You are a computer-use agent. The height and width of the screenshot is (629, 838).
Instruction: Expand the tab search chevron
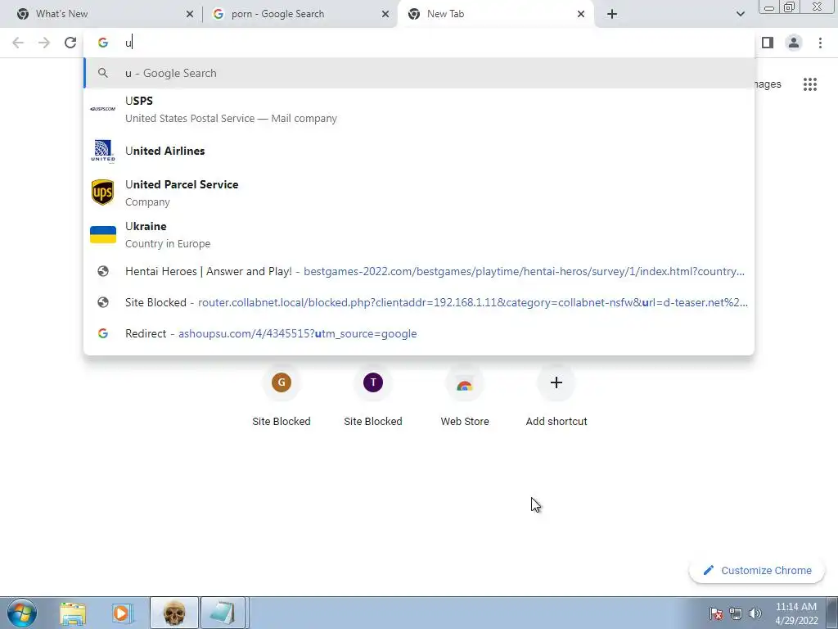[740, 14]
